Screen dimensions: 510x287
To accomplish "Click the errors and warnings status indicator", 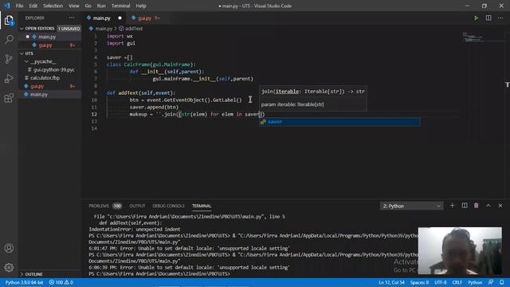I will coord(61,282).
